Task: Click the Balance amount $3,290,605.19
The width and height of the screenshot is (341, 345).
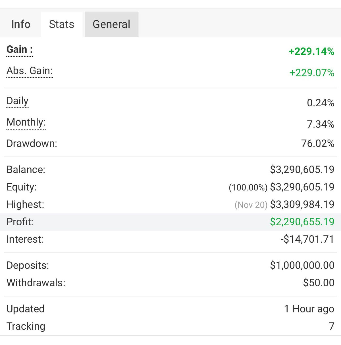Action: tap(302, 169)
